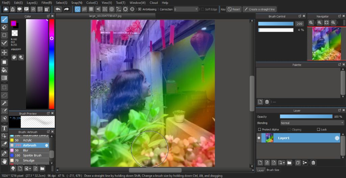
Task: Undock the Brush Control panel
Action: coord(300,16)
